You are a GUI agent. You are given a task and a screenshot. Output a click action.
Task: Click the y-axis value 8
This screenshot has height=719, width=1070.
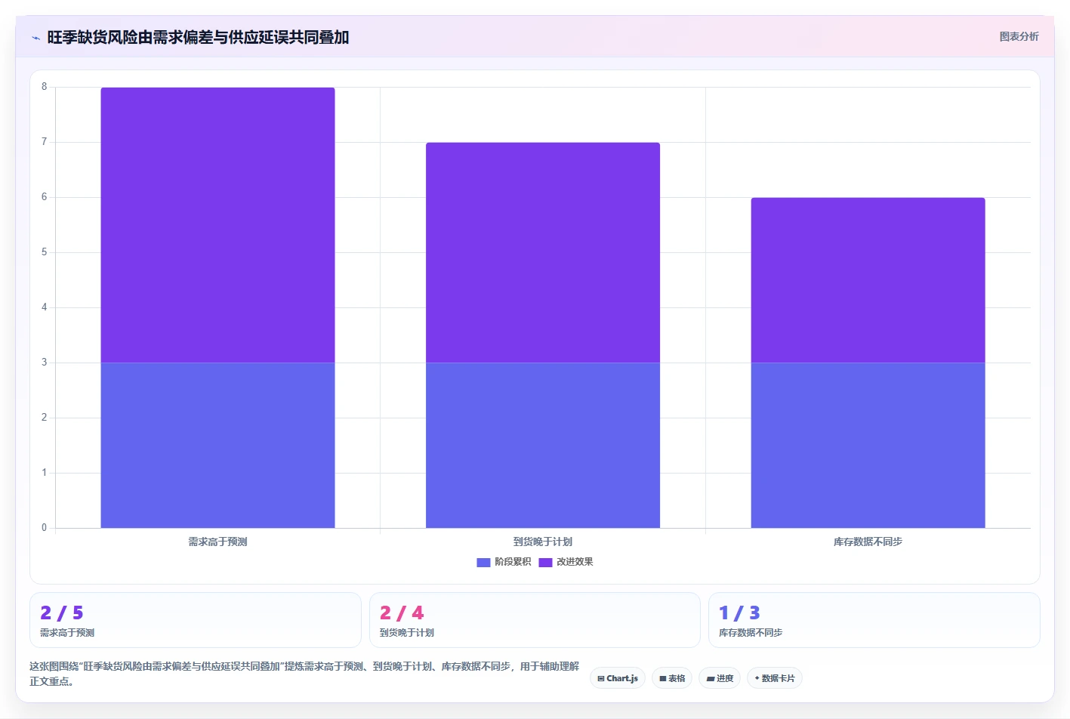[44, 87]
